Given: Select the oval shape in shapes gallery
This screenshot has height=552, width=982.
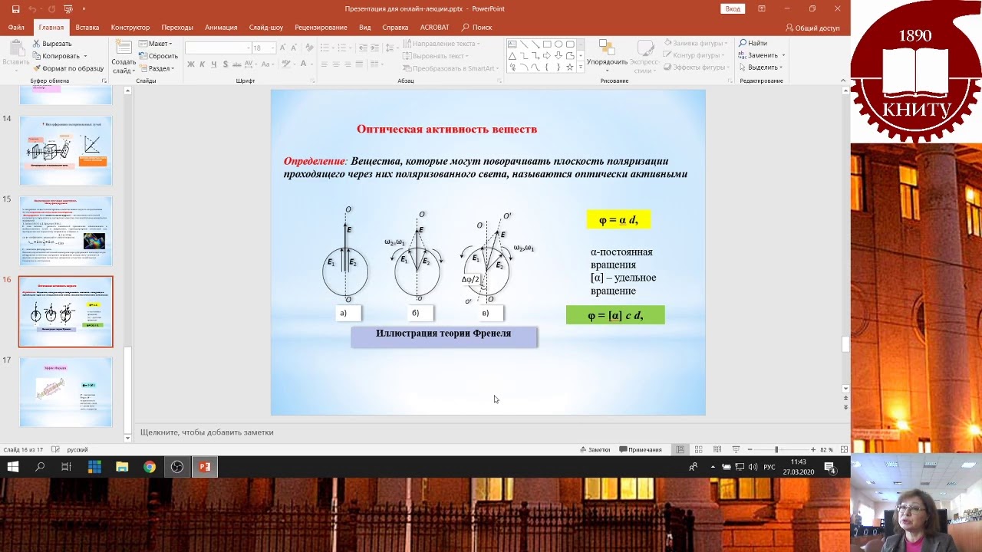Looking at the screenshot, I should 559,44.
